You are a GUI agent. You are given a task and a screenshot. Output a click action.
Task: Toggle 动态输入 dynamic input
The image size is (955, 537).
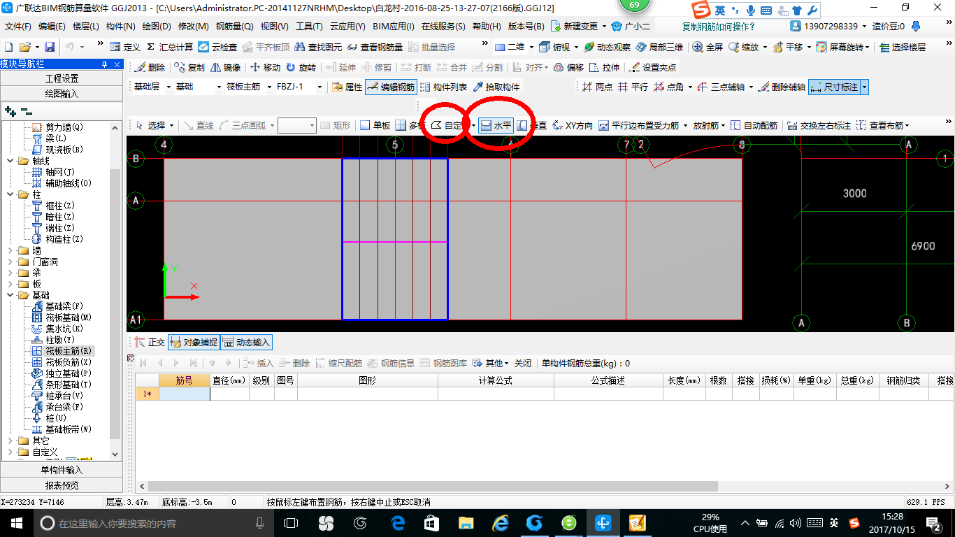246,343
